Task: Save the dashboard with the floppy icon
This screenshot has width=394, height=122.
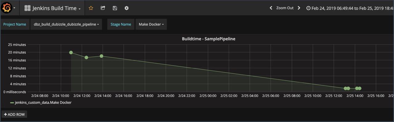Action: tap(115, 8)
